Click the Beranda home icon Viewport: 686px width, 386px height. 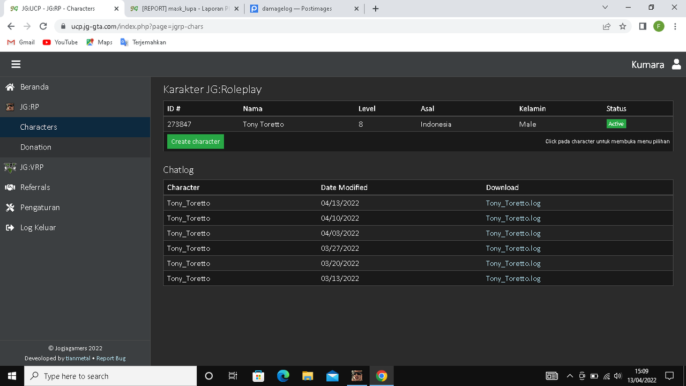tap(10, 87)
